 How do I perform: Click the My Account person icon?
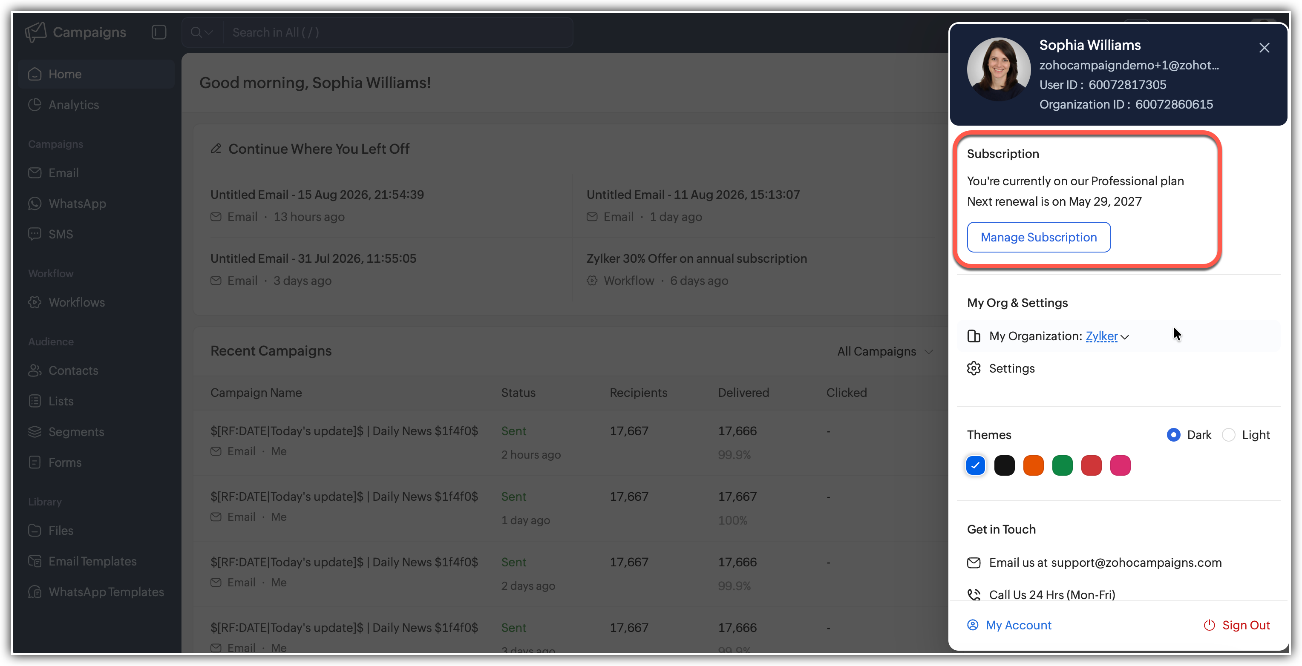click(973, 625)
